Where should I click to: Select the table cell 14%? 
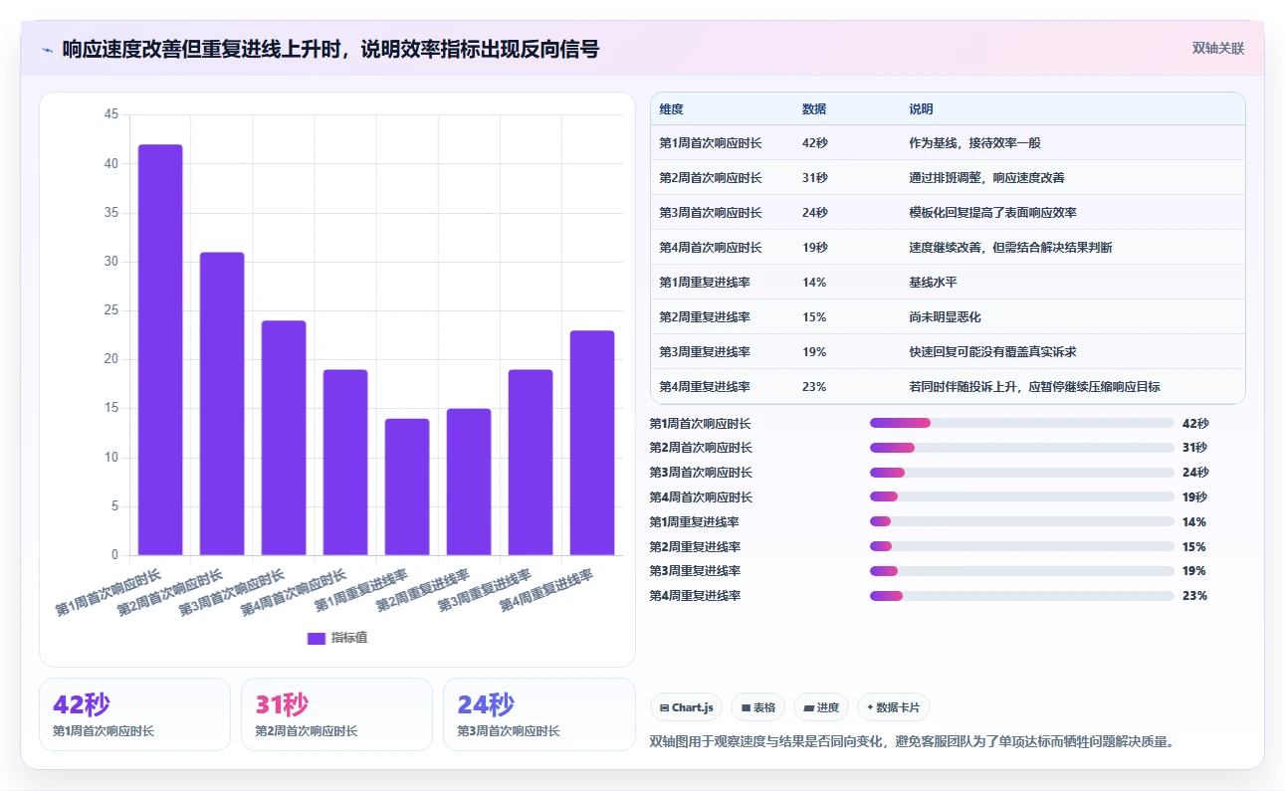tap(814, 283)
